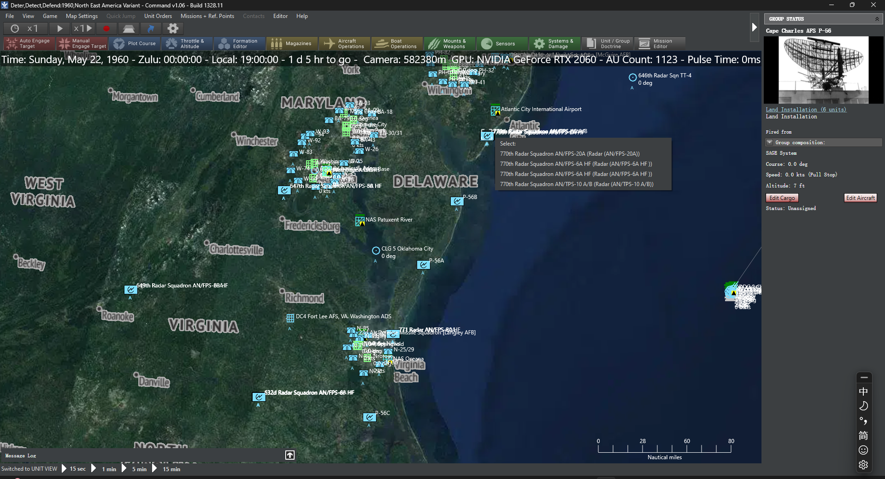Open the Game menu
The image size is (885, 479).
[50, 16]
